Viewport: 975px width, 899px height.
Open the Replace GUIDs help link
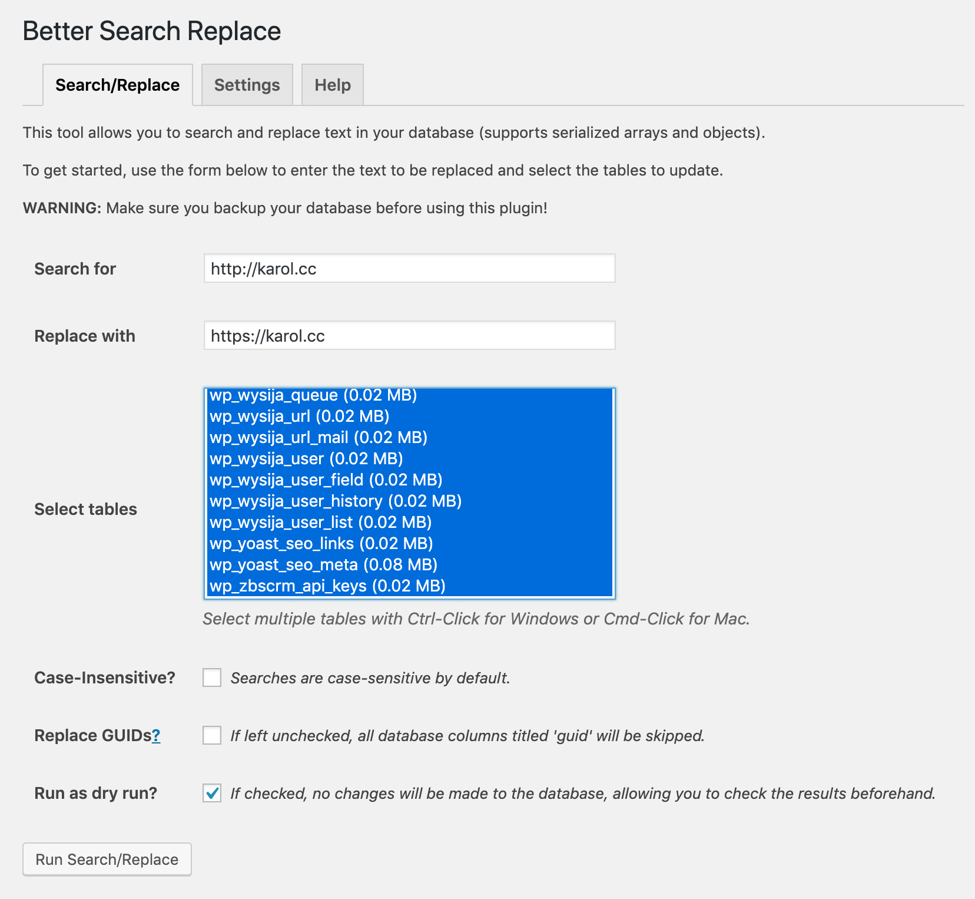156,735
